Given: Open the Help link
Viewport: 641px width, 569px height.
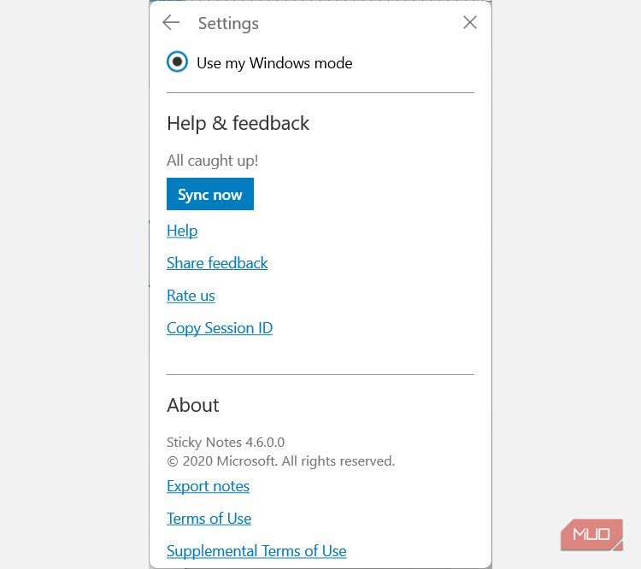Looking at the screenshot, I should tap(182, 231).
